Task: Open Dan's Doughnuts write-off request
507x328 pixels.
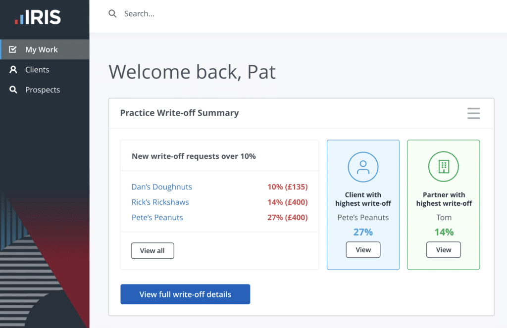Action: point(162,187)
